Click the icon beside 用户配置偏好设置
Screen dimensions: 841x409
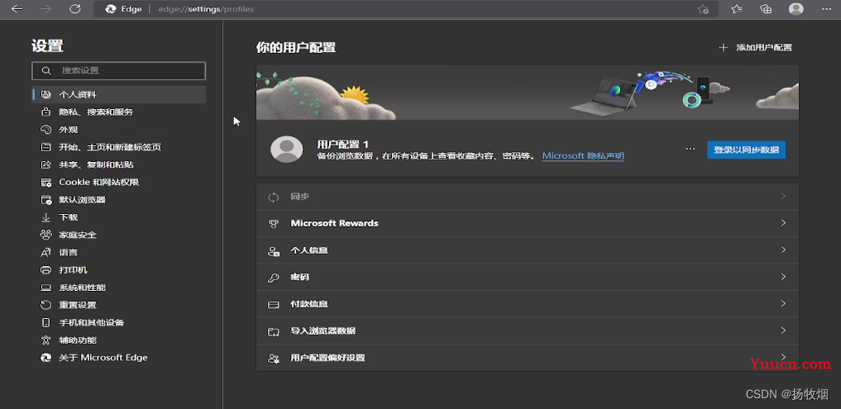click(x=274, y=358)
